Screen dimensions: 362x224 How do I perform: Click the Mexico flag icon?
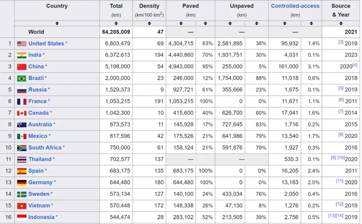22,136
